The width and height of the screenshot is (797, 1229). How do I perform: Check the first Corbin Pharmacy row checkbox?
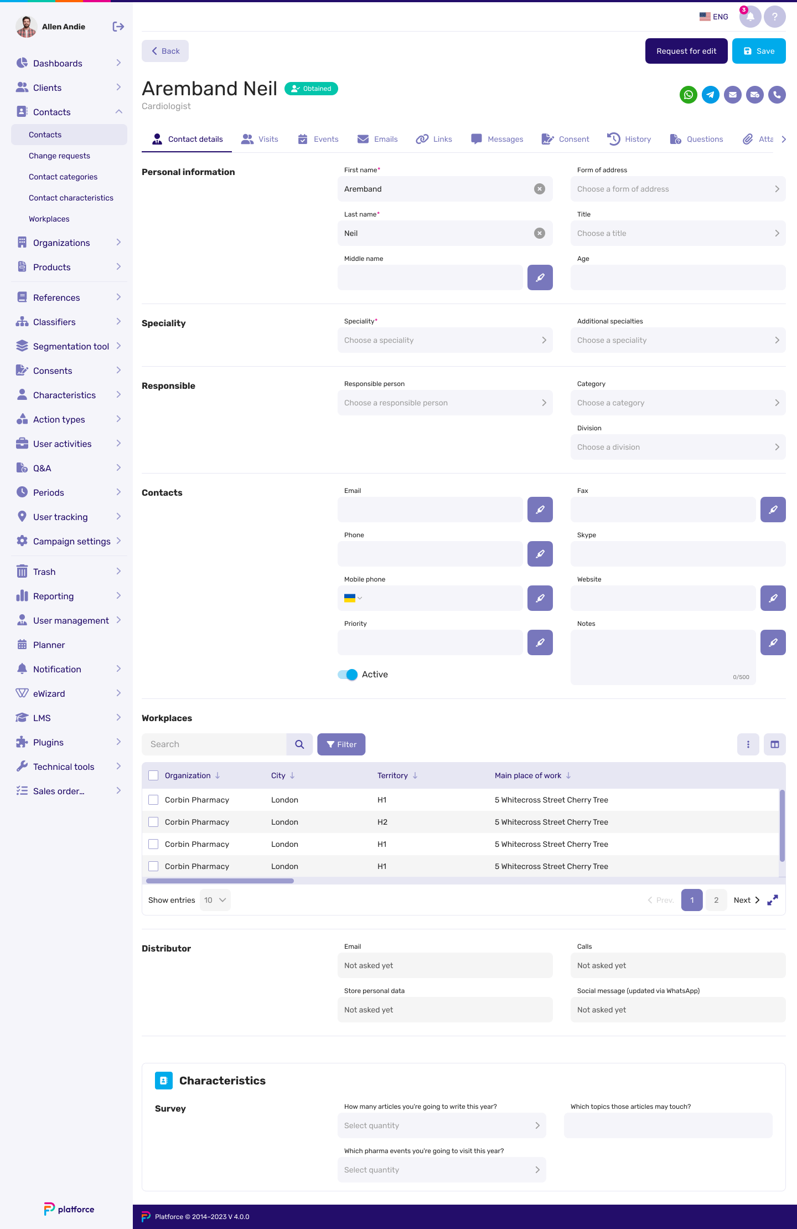[x=153, y=800]
